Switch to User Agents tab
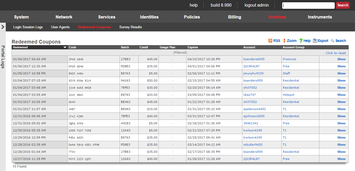Viewport: 355px width, 171px height. point(60,27)
